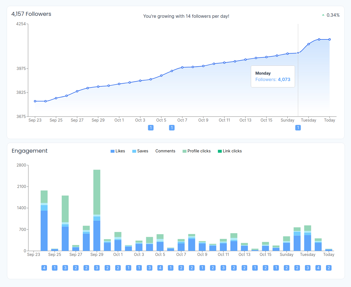Click the green upward growth arrow beside 0.34%

click(x=324, y=15)
